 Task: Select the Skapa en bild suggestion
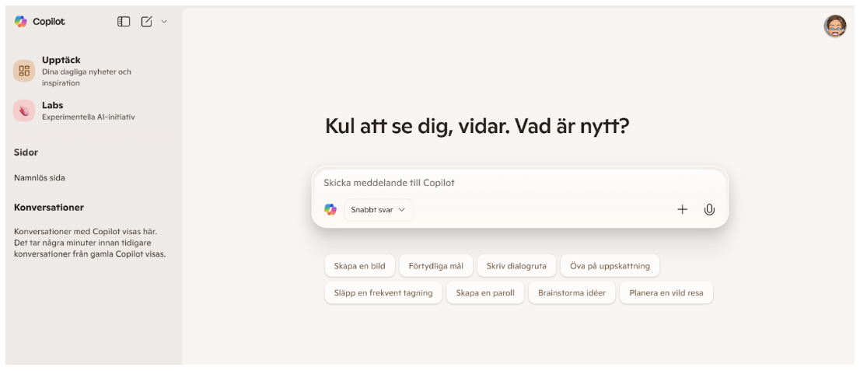point(360,265)
